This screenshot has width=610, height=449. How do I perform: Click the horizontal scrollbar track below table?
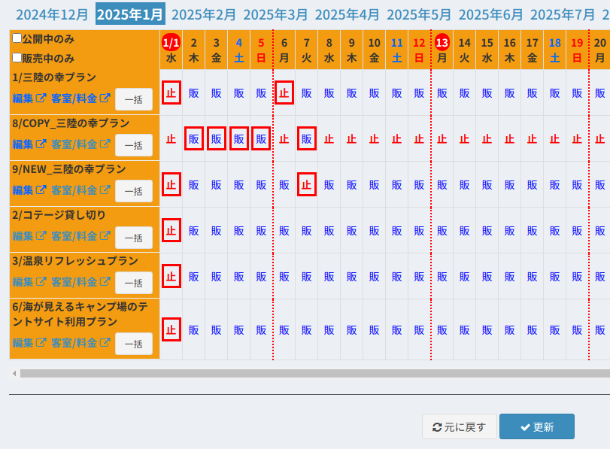(x=315, y=374)
